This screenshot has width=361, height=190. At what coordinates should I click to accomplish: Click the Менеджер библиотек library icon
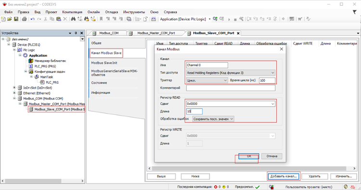click(x=31, y=61)
